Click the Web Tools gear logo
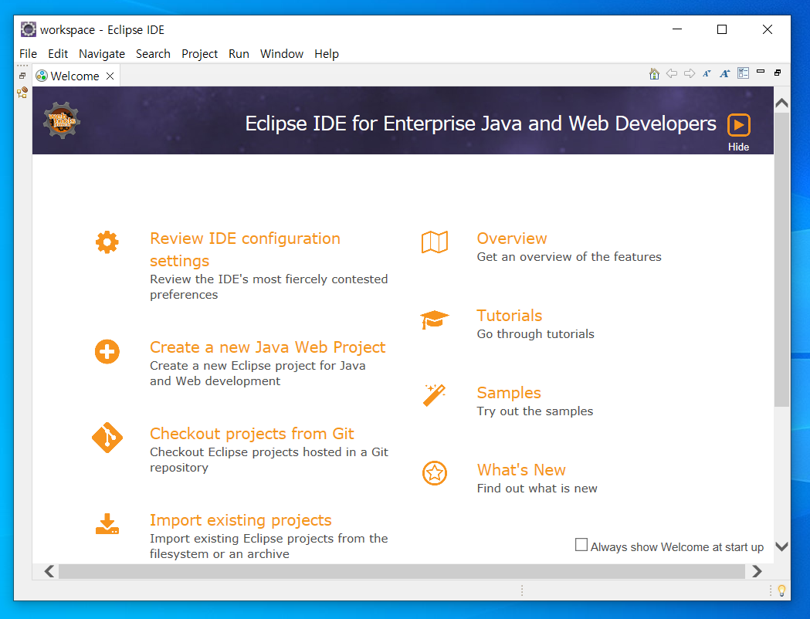The height and width of the screenshot is (619, 810). point(62,120)
